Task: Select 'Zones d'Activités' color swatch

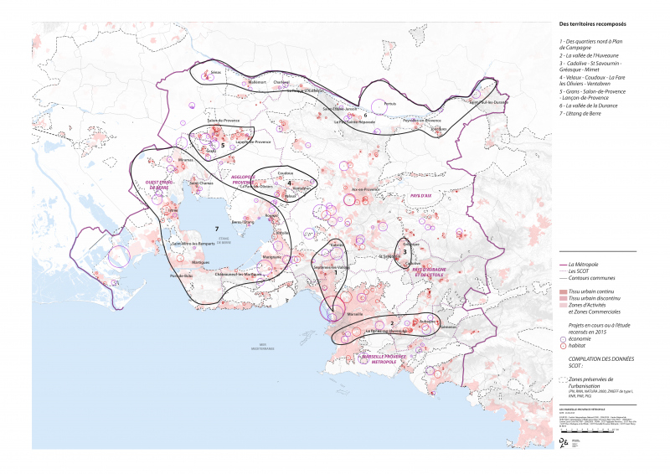Action: [x=562, y=306]
